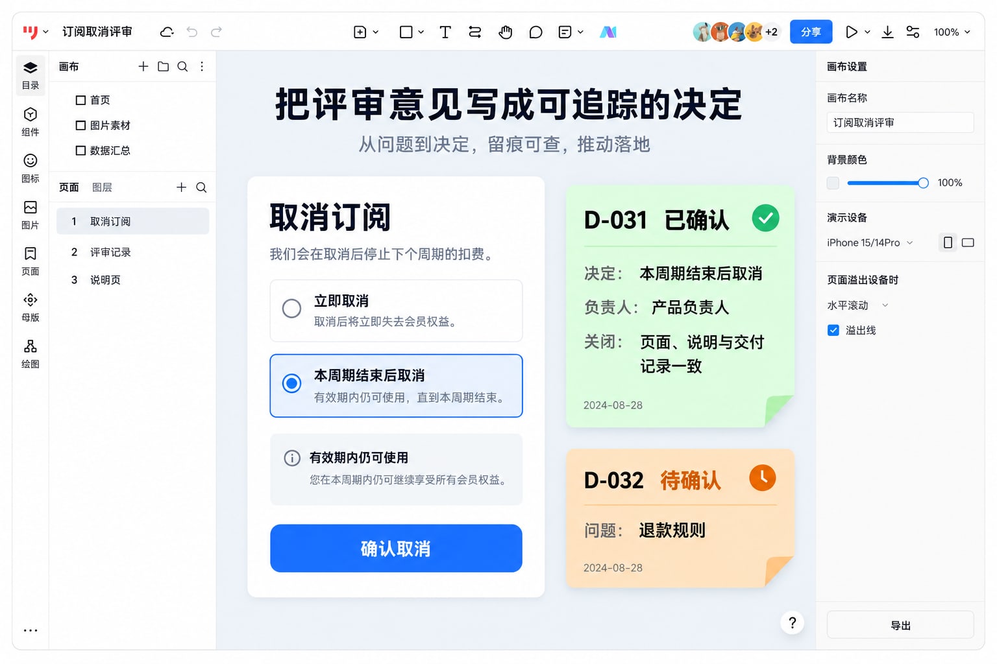Switch to the 图层 tab
This screenshot has width=997, height=664.
click(x=102, y=187)
